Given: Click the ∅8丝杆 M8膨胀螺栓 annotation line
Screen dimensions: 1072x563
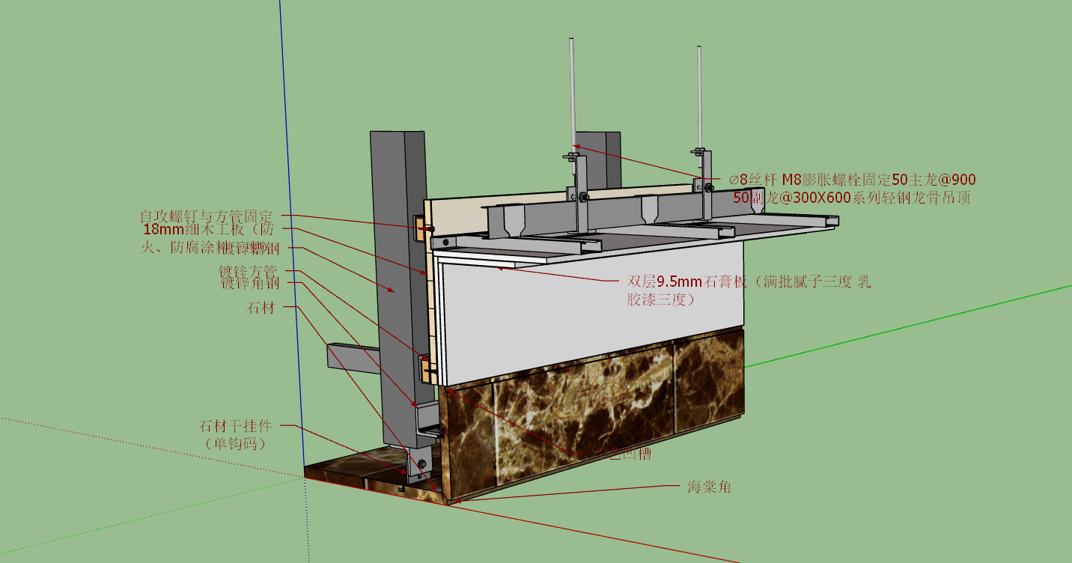Looking at the screenshot, I should [x=853, y=180].
